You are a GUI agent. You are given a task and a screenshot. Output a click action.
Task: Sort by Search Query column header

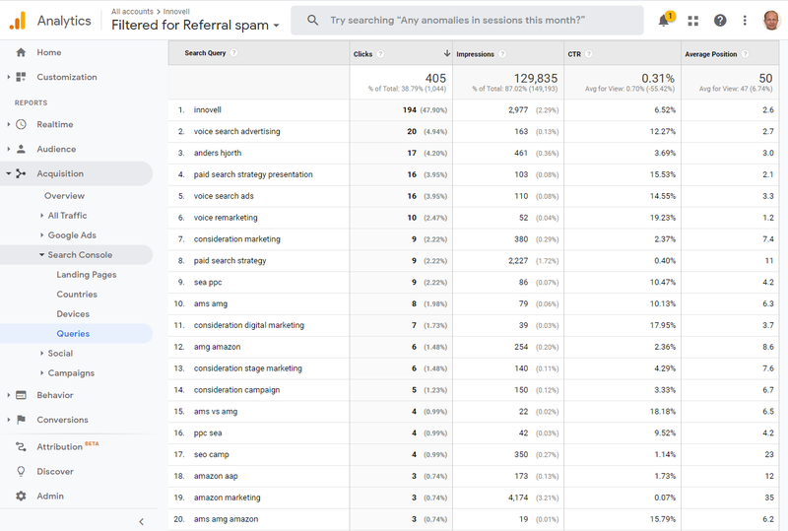(205, 53)
